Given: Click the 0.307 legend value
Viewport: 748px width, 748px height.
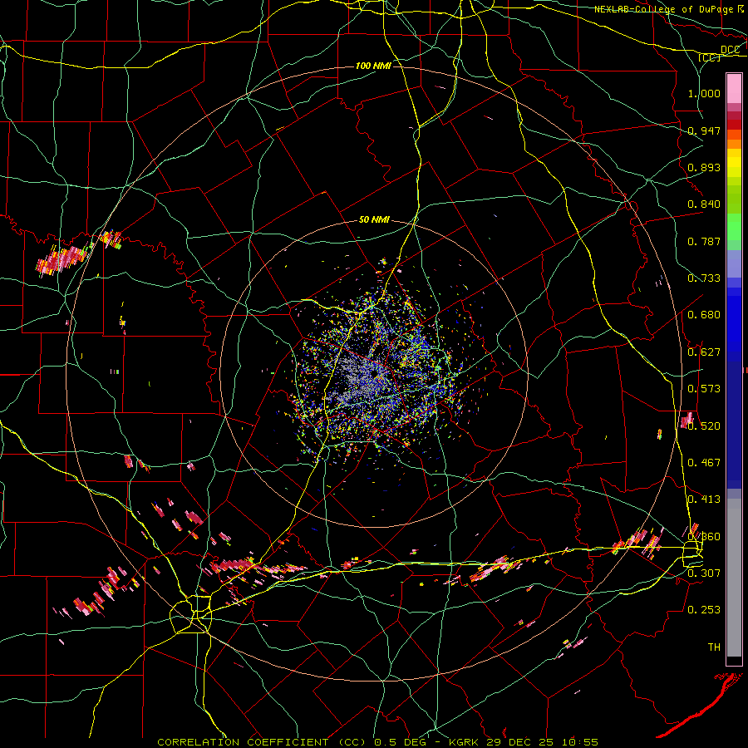Looking at the screenshot, I should (x=704, y=573).
